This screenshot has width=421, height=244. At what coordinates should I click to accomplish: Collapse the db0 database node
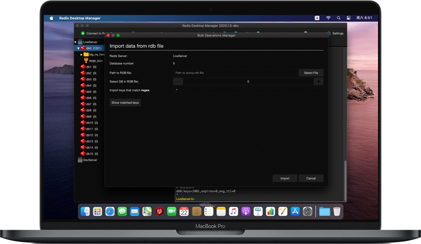[x=78, y=48]
